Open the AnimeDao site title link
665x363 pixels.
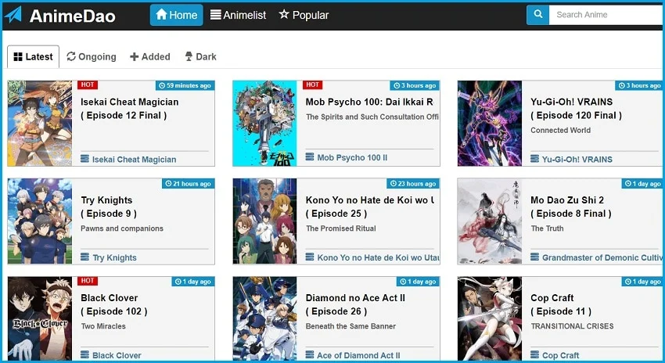click(x=73, y=16)
